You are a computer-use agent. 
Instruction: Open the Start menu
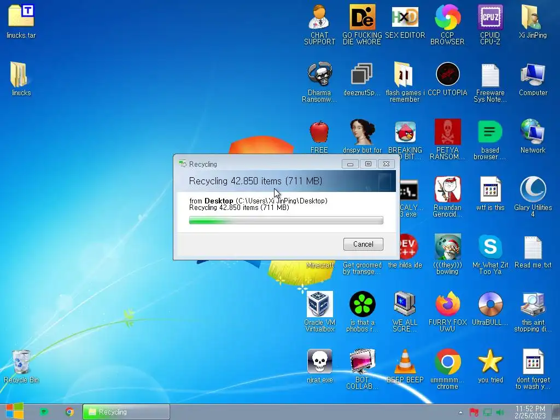[x=14, y=411]
